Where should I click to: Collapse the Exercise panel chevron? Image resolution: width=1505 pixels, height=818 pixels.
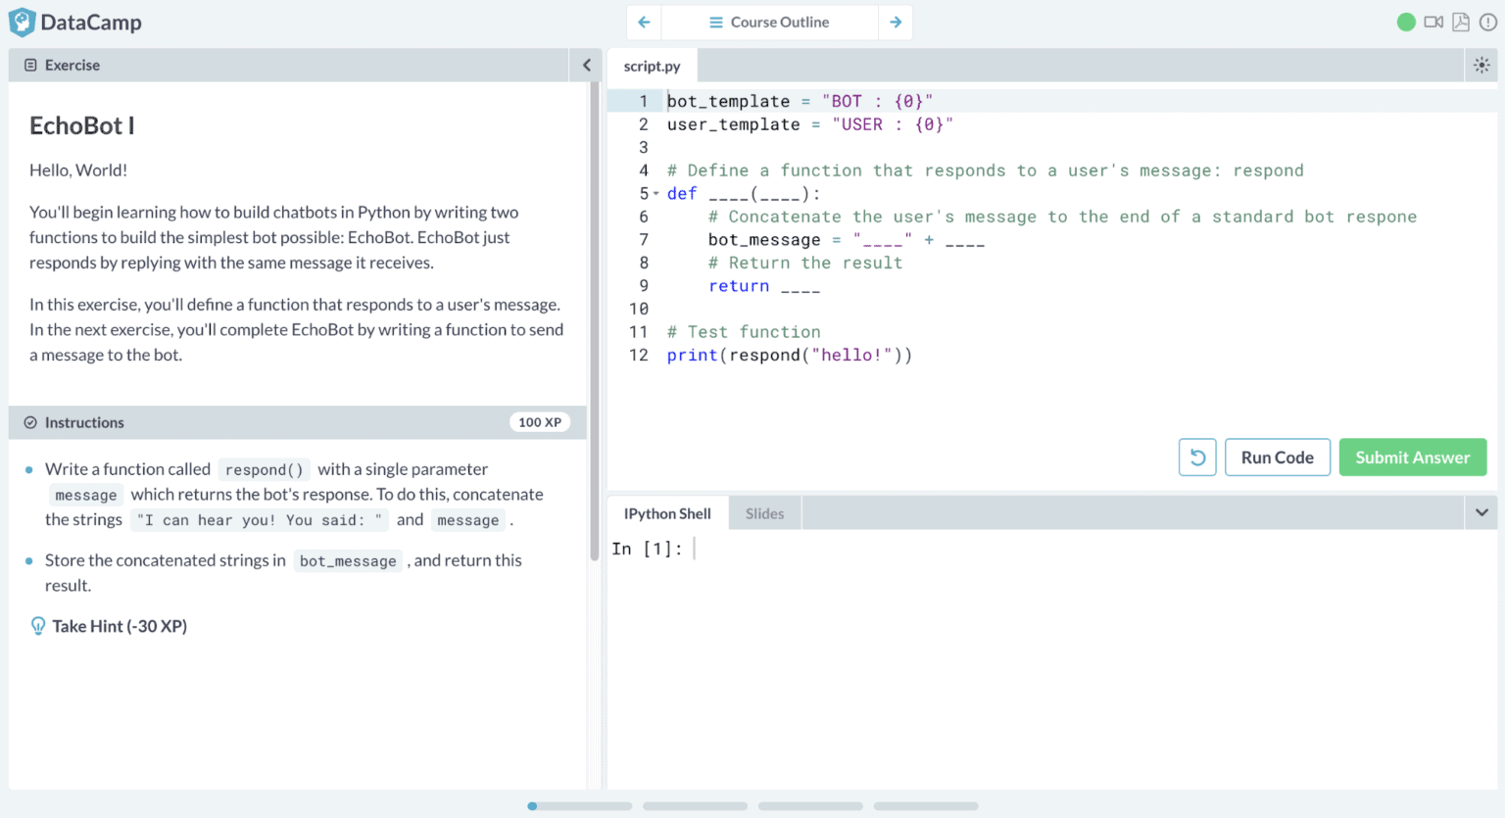pos(586,66)
